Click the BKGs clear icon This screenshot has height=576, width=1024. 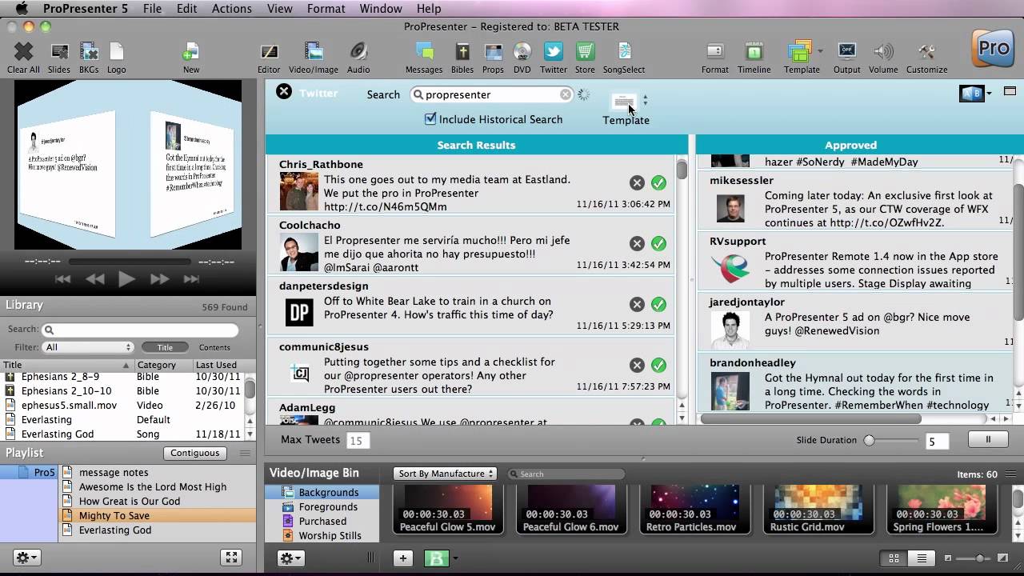[x=89, y=53]
